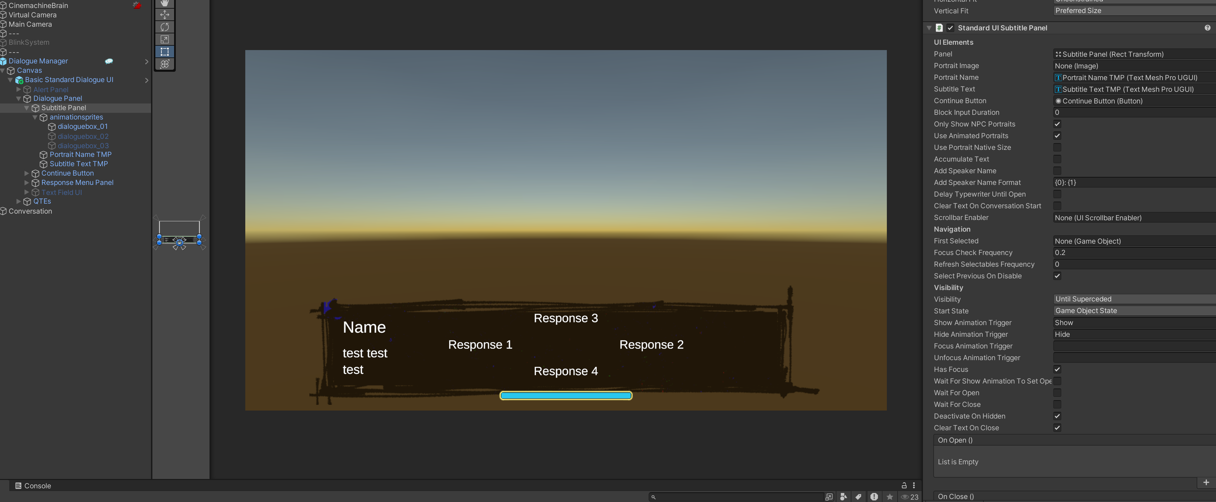Uncheck the Has Focus checkbox
The width and height of the screenshot is (1216, 502).
click(1057, 369)
